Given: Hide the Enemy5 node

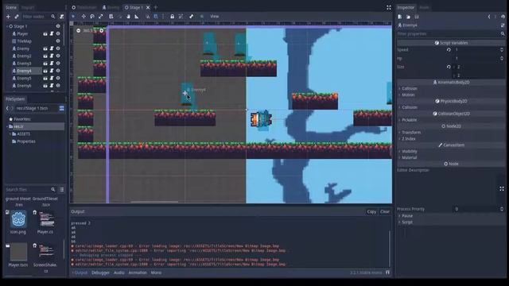Looking at the screenshot, I should tap(58, 78).
